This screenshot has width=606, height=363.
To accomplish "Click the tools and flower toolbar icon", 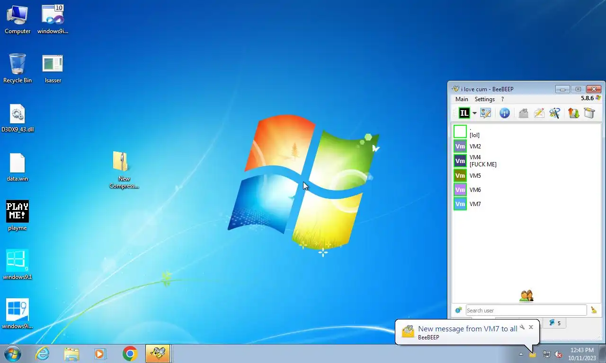I will [555, 113].
